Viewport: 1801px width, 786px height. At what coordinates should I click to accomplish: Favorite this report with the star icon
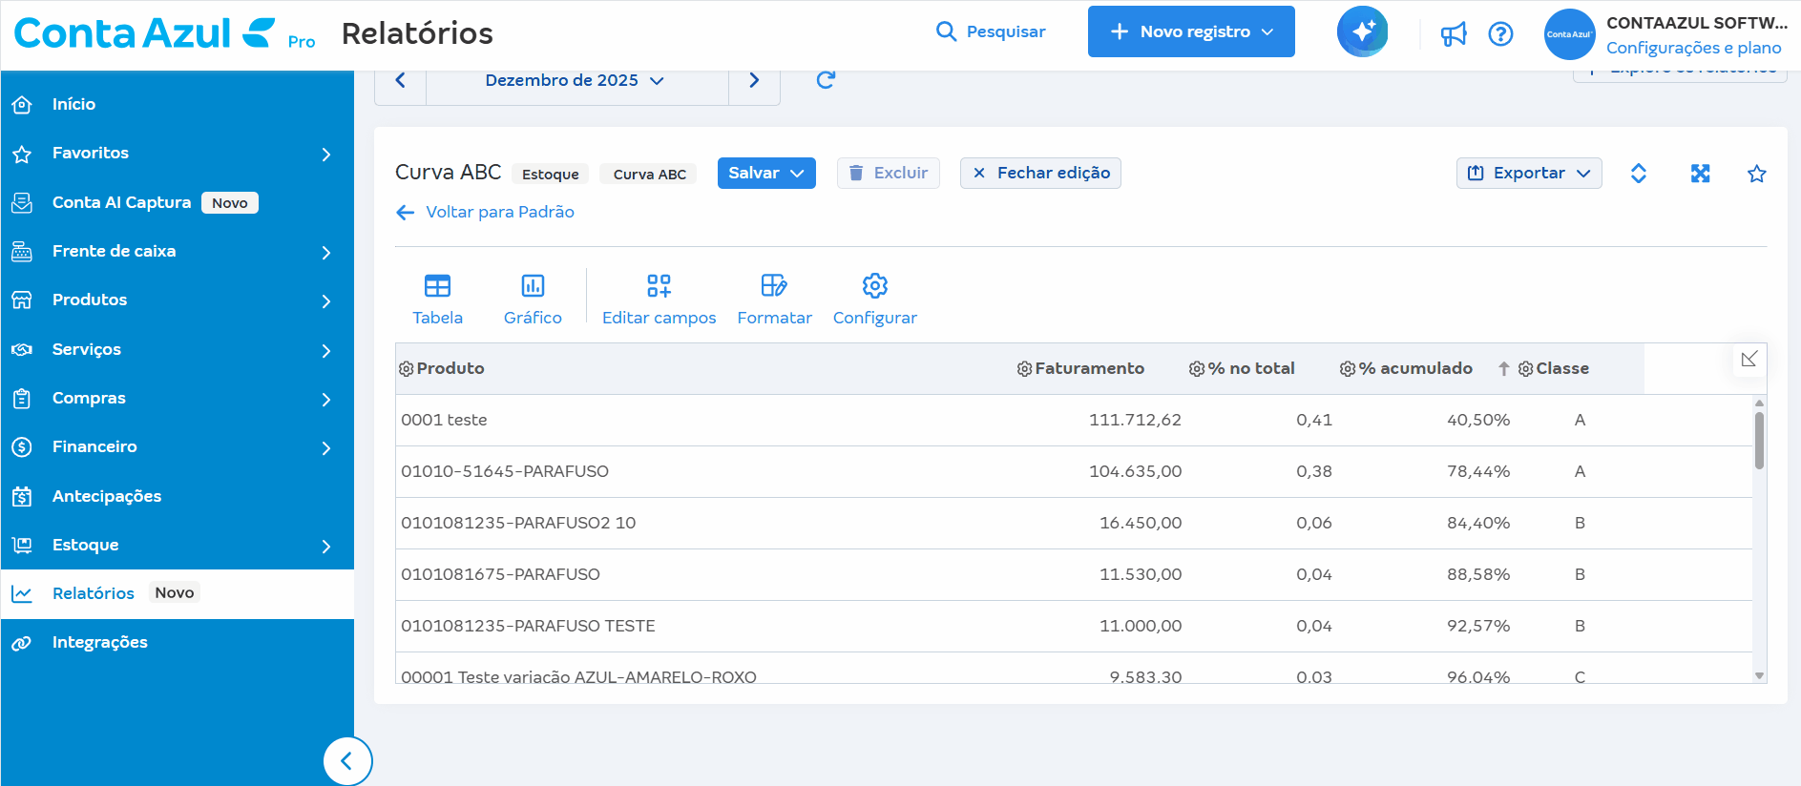click(1756, 174)
